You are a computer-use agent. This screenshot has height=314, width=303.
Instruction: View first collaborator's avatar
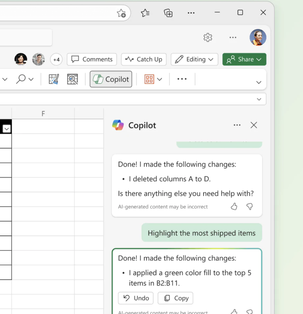tap(21, 59)
